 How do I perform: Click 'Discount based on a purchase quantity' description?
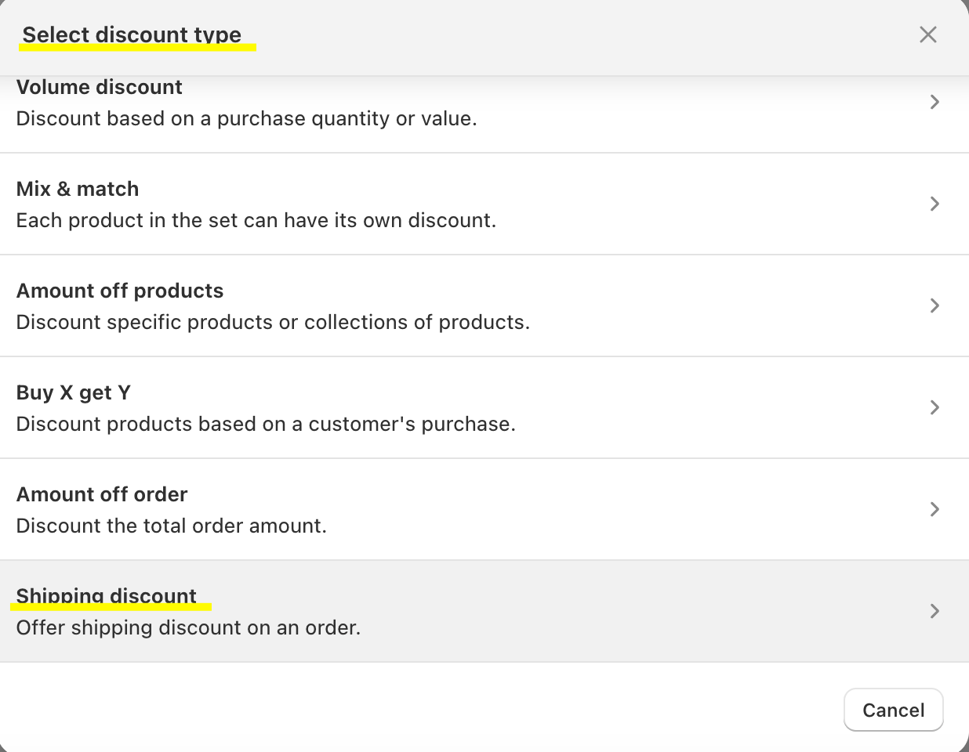[246, 118]
